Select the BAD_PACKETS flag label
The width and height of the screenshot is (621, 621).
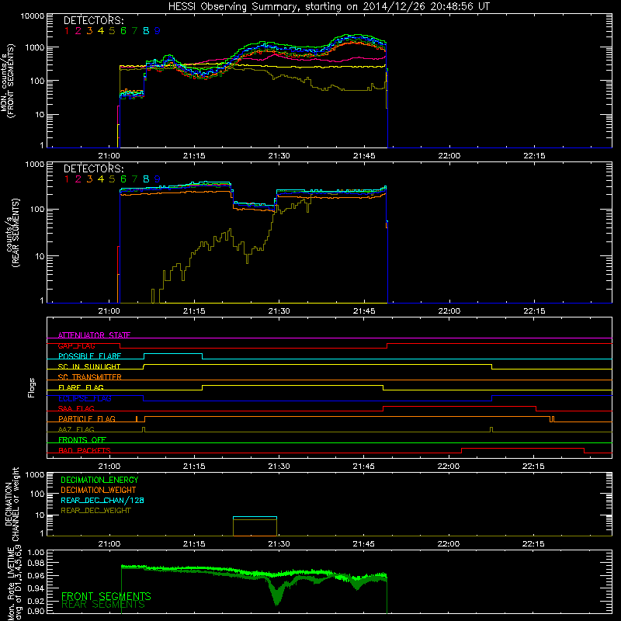tap(85, 450)
